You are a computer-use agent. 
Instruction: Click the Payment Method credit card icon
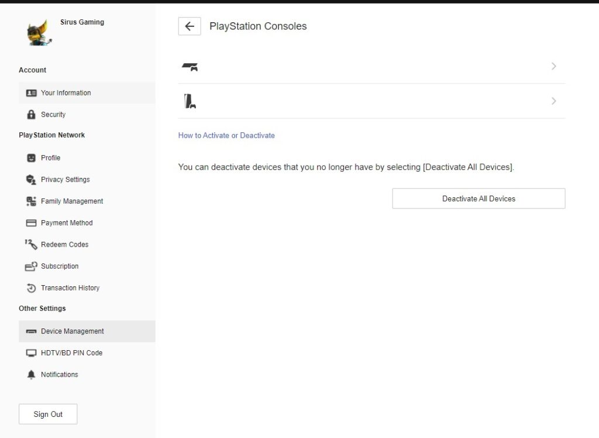32,223
